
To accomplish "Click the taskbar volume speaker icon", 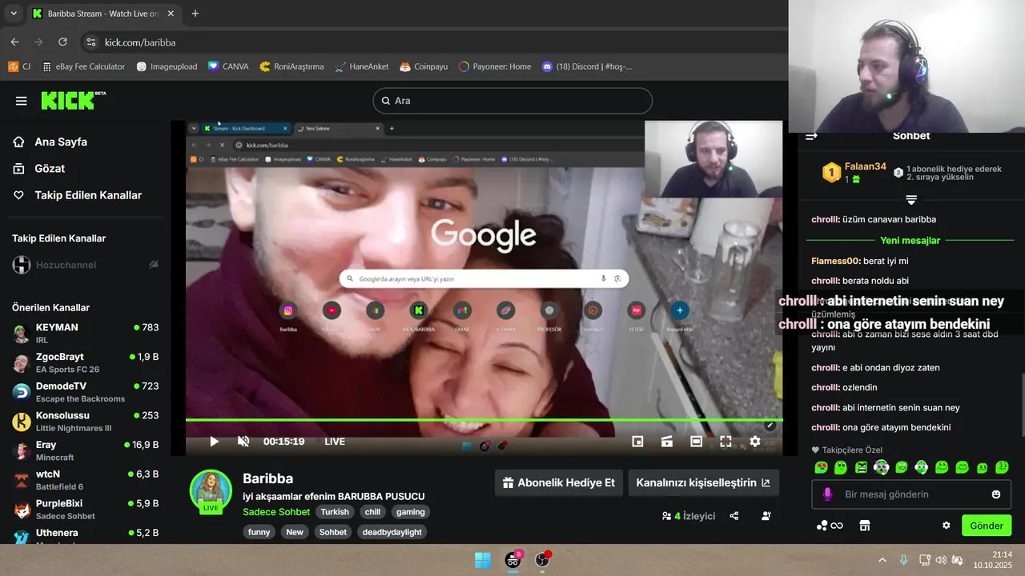I will pos(941,560).
